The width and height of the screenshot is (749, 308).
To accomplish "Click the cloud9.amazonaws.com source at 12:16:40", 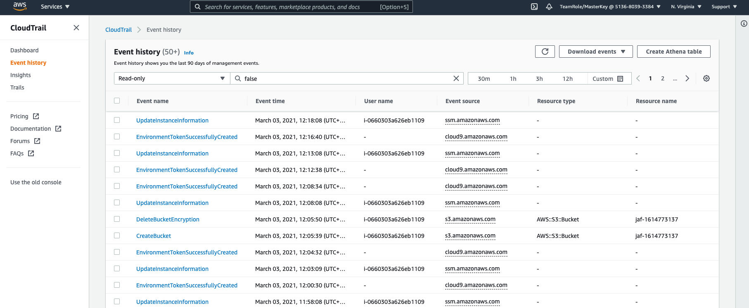I will 476,137.
